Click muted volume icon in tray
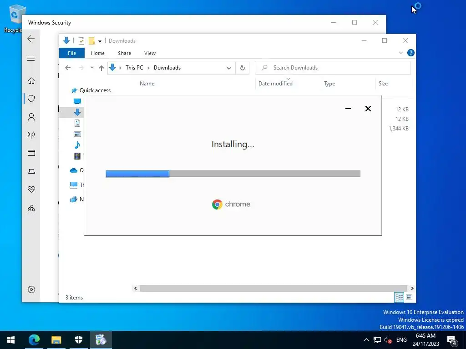Viewport: 466px width, 349px height. [388, 340]
